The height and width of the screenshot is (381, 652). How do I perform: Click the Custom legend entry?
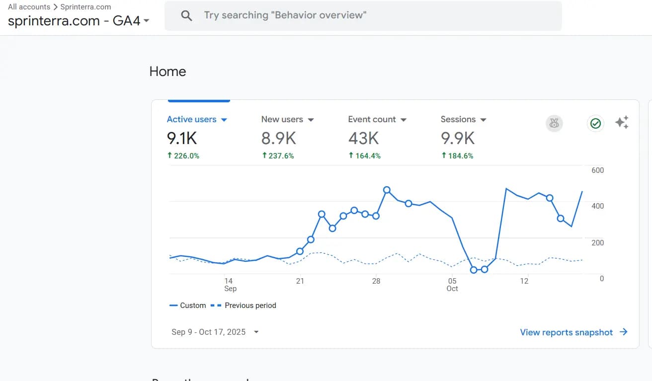coord(188,305)
